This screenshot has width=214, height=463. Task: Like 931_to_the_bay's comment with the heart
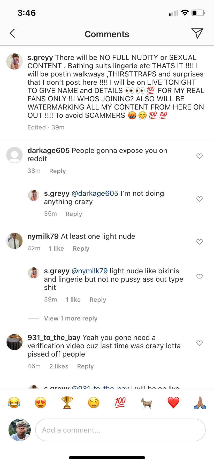tap(200, 343)
